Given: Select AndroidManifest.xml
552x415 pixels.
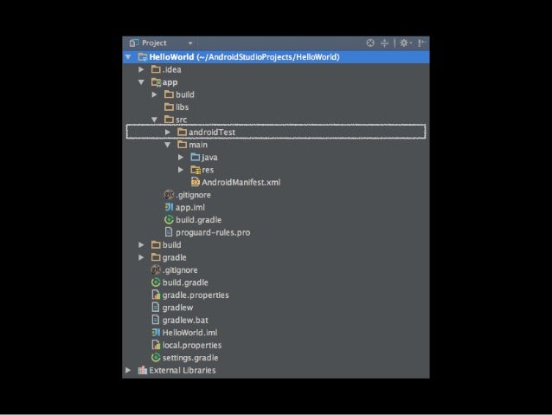Looking at the screenshot, I should tap(241, 182).
